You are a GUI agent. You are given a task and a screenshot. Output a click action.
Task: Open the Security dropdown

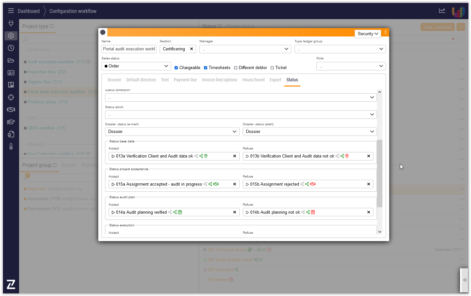click(368, 34)
